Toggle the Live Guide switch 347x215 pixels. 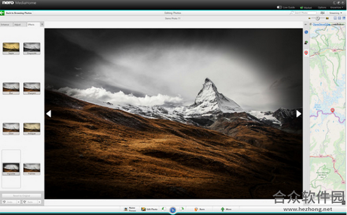(279, 7)
